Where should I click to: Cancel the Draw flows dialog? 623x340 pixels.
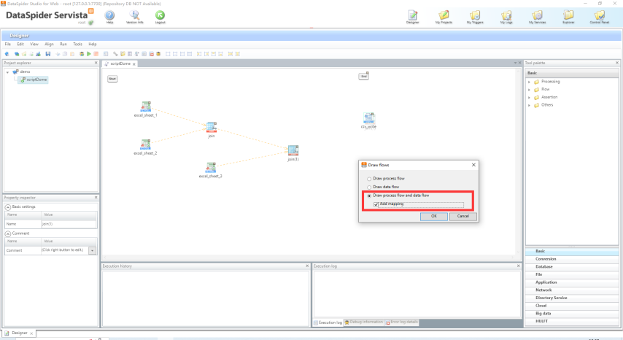coord(463,216)
